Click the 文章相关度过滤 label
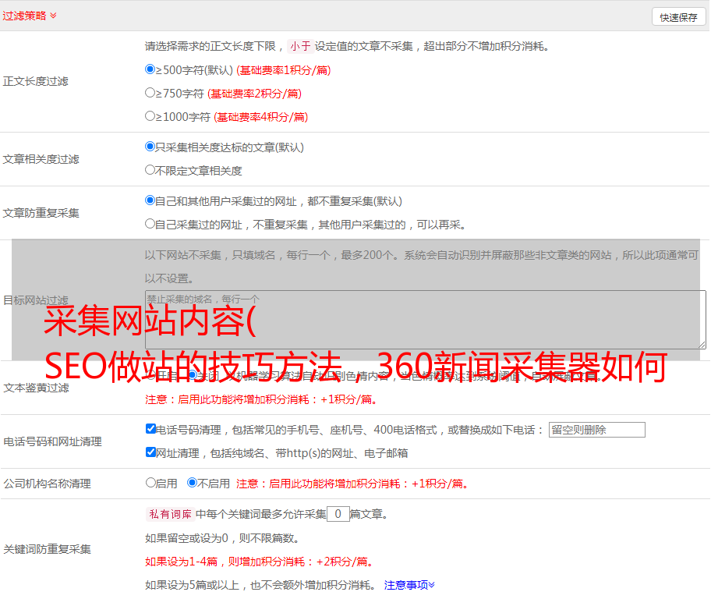This screenshot has height=599, width=711. click(x=41, y=159)
